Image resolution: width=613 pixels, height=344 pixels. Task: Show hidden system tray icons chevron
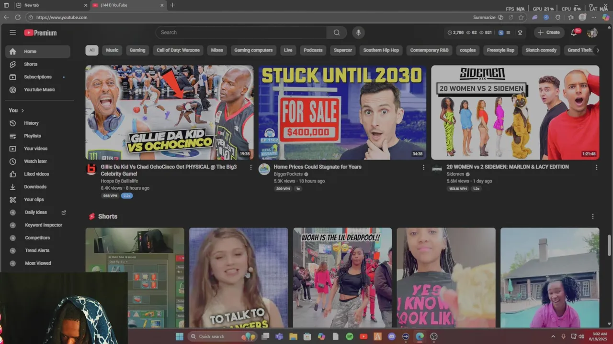(x=553, y=336)
